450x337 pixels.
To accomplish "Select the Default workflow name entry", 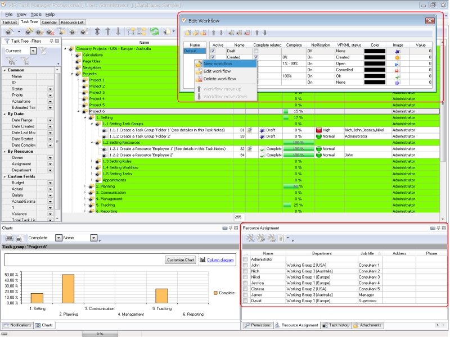I will tap(191, 51).
